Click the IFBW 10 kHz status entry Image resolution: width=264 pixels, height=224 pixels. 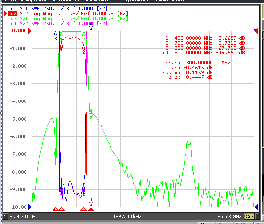click(127, 217)
